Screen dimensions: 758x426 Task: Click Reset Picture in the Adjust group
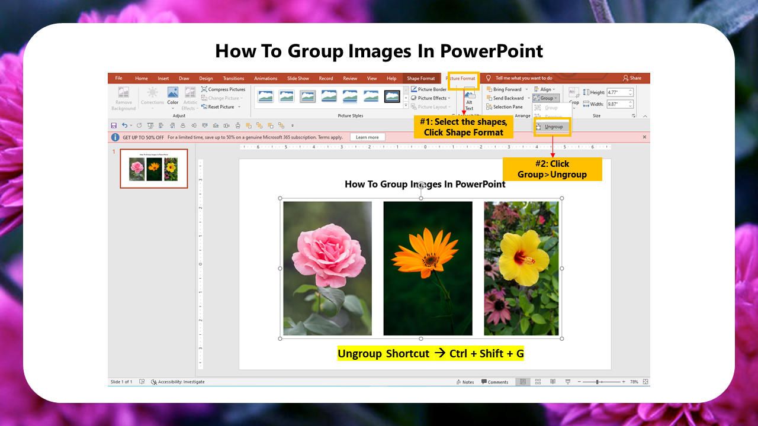pyautogui.click(x=221, y=107)
